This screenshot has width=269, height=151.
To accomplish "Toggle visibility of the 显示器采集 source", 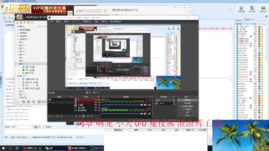I will [x=96, y=110].
